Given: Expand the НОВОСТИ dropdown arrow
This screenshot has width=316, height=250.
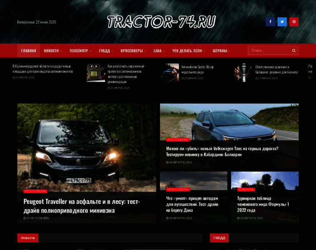Looking at the screenshot, I should [61, 51].
